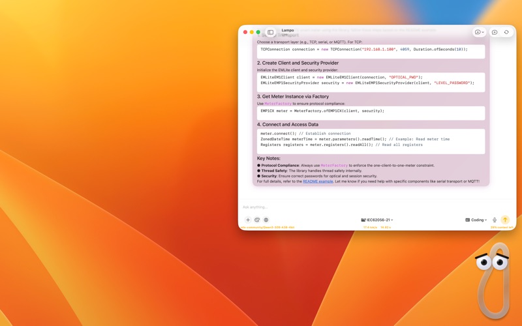Click the Protocol Compliance bullet text

pos(346,166)
